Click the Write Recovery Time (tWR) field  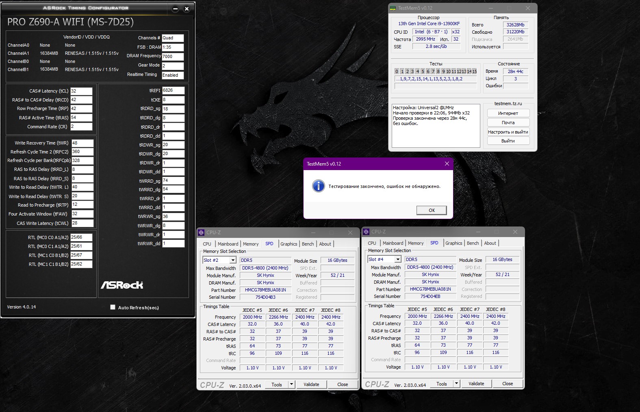82,143
